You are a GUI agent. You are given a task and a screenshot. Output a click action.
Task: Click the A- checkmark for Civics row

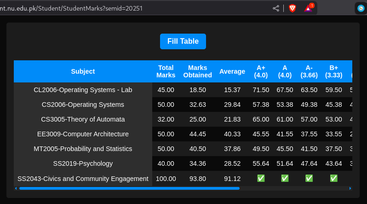coord(309,178)
